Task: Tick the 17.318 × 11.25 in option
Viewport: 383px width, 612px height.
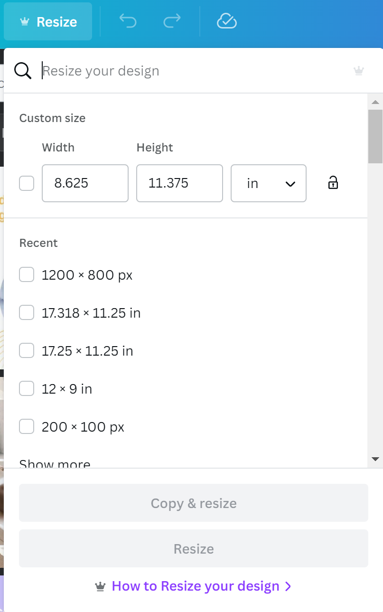Action: 27,313
